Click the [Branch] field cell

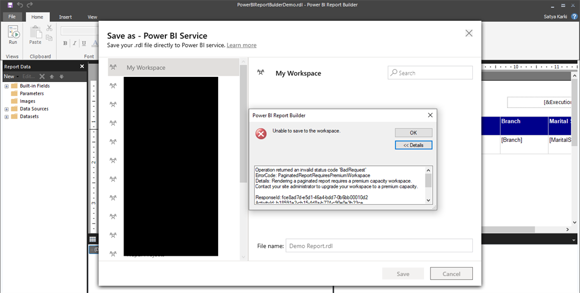[524, 144]
